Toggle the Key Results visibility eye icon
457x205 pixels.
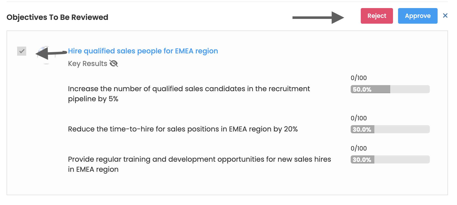point(114,63)
